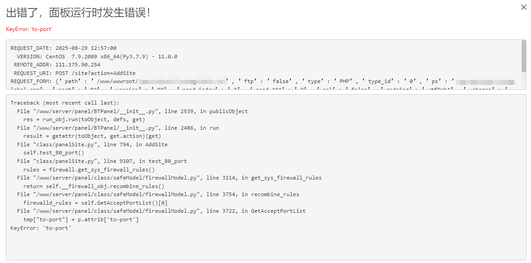This screenshot has width=531, height=263.
Task: Click the line 2539 publicObject file entry
Action: click(x=132, y=111)
